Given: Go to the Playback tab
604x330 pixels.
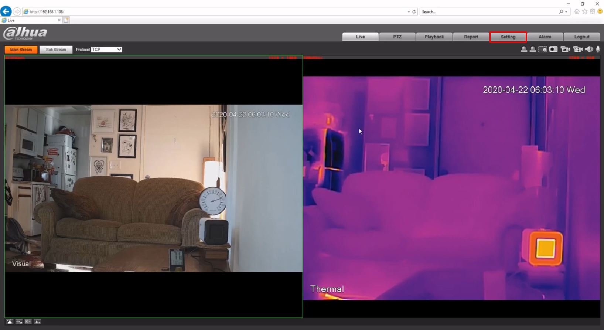Looking at the screenshot, I should (x=434, y=37).
